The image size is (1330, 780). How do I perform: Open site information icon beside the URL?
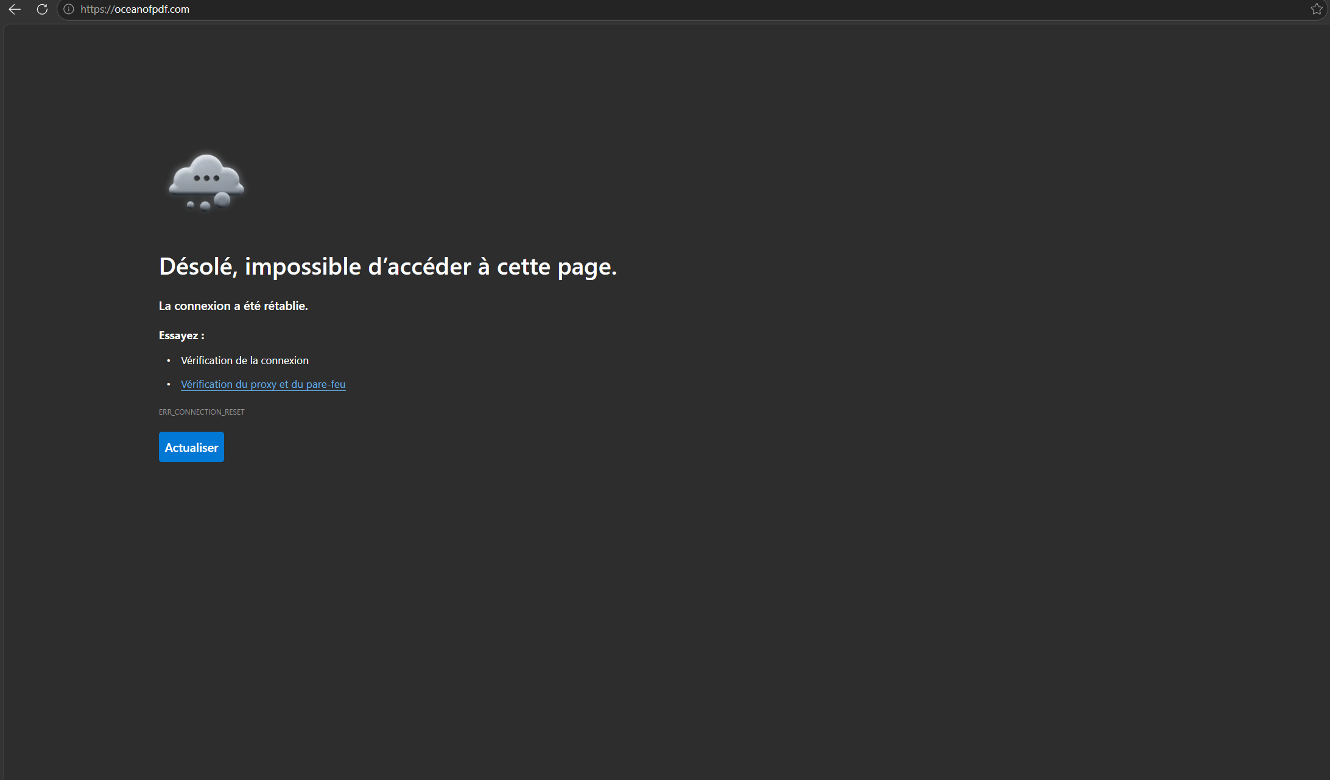point(69,9)
